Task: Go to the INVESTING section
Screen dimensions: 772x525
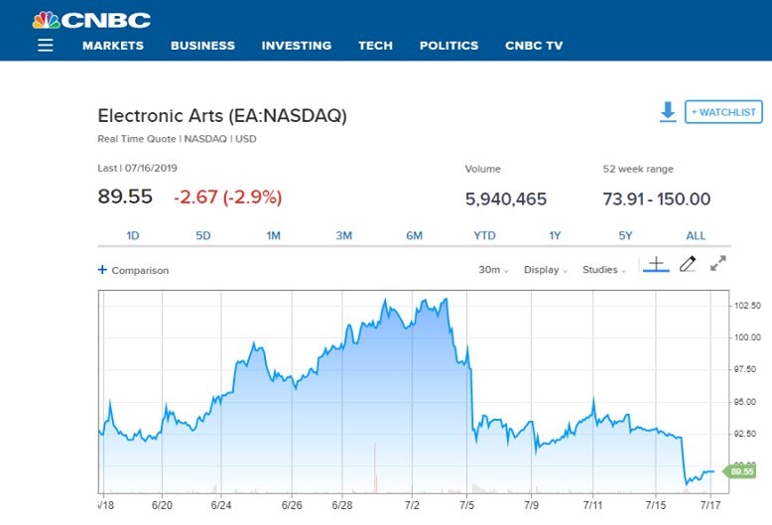Action: [296, 46]
